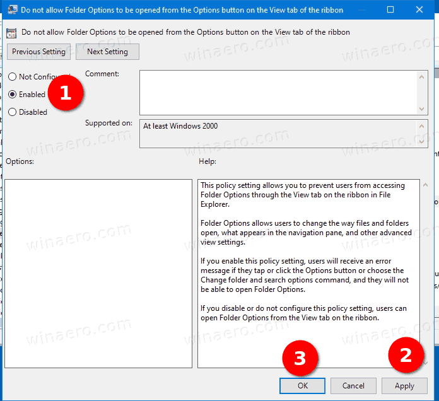Select the Enabled radio button
Screen dimensions: 439x401
click(13, 95)
